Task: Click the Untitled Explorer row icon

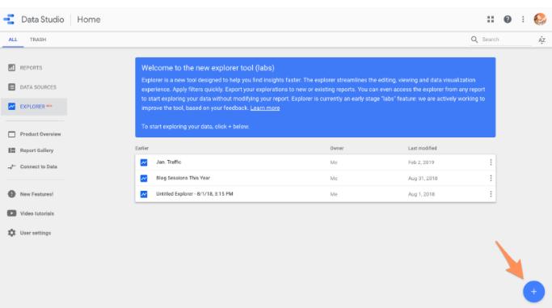Action: [144, 194]
